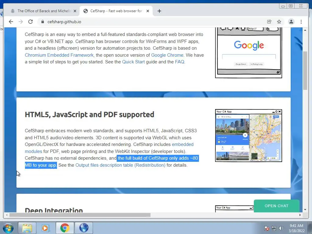Image resolution: width=312 pixels, height=234 pixels.
Task: Open Chrome three-dot menu
Action: coord(301,22)
